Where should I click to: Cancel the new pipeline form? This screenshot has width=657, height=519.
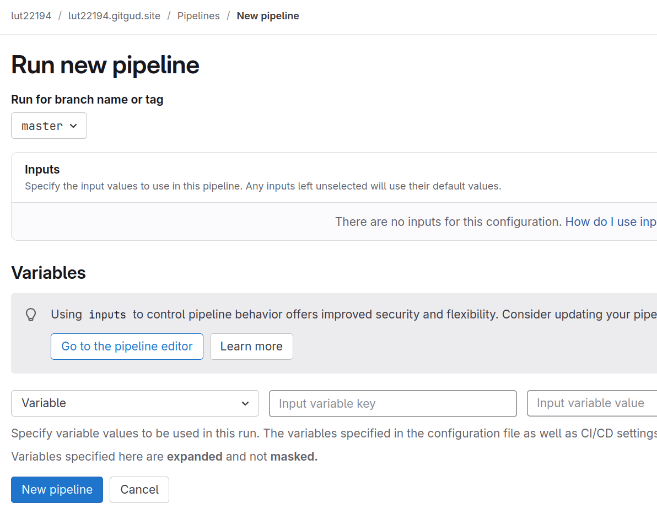(139, 490)
